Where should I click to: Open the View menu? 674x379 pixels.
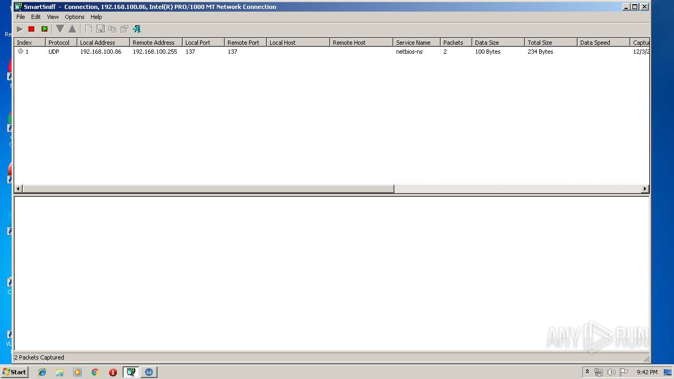(x=53, y=17)
